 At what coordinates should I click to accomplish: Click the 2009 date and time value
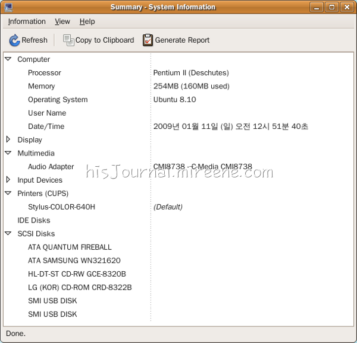point(231,126)
